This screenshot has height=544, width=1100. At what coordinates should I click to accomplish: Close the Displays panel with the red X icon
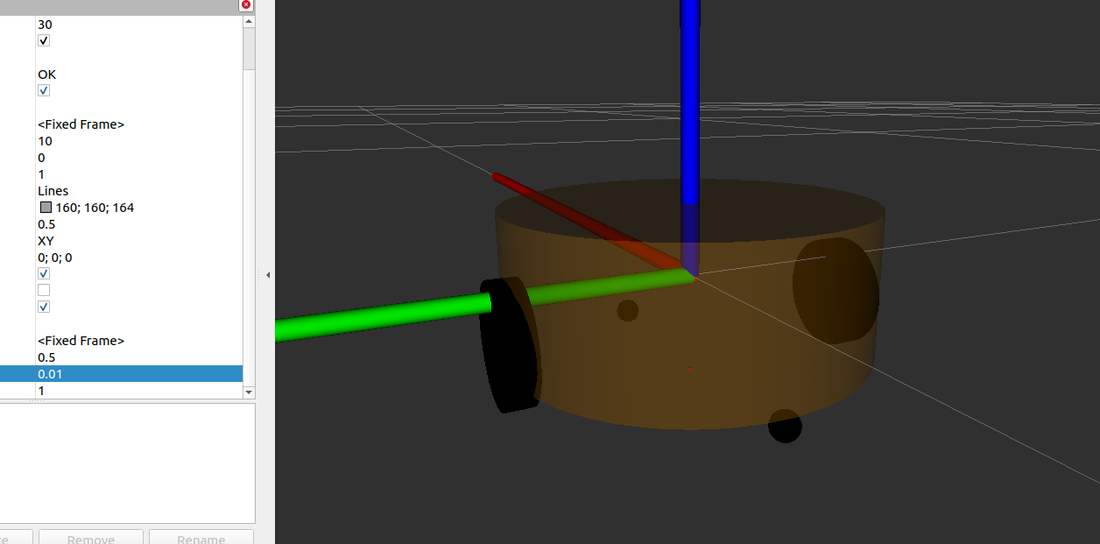pyautogui.click(x=246, y=4)
